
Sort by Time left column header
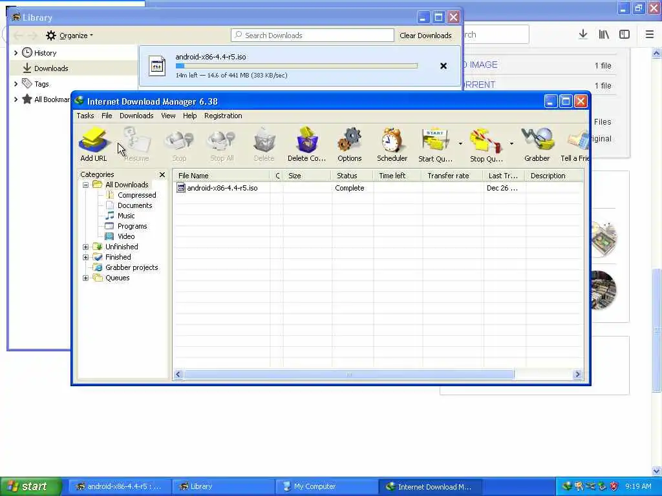[398, 176]
